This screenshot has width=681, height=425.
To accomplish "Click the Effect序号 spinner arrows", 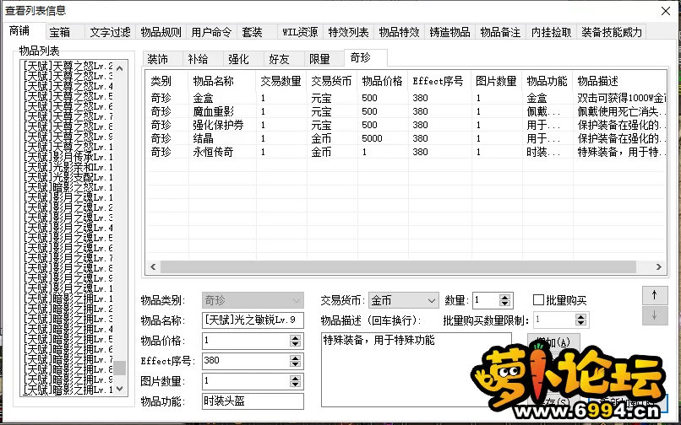I will tap(295, 361).
